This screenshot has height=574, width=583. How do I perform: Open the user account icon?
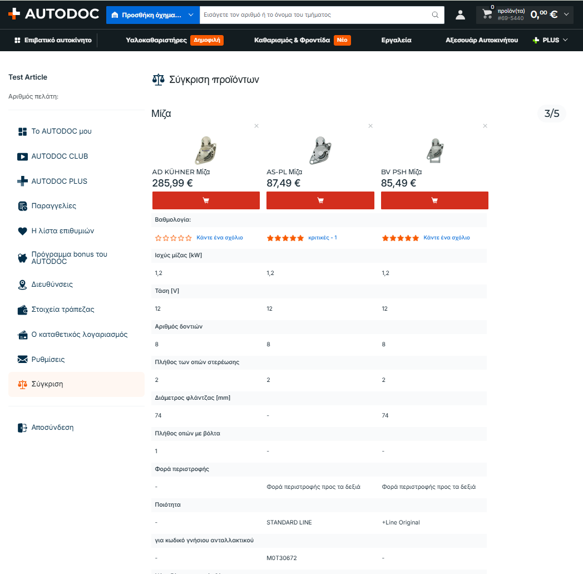tap(460, 15)
